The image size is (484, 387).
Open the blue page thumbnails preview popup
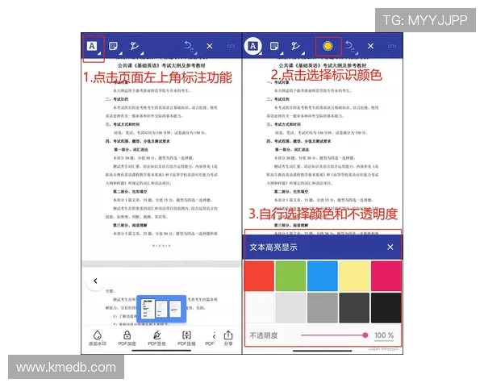pyautogui.click(x=161, y=309)
